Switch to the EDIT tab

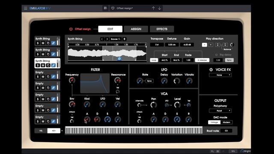110,29
